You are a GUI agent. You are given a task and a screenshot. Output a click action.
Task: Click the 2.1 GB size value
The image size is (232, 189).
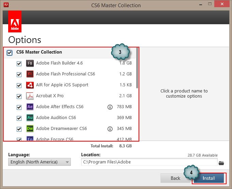(125, 96)
